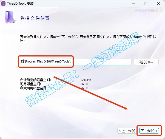Click the disabled maximize button
165x139 pixels.
coord(146,4)
